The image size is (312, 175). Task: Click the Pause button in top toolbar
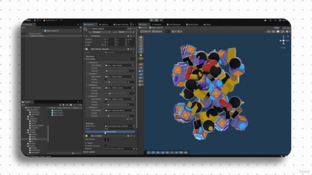156,20
